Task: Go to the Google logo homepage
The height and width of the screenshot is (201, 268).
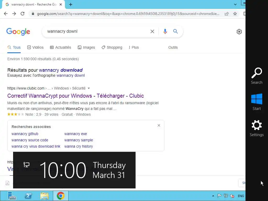Action: [18, 32]
